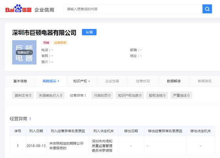Screen dimensions: 220x158
Task: Click the 认领 claim button
Action: (x=89, y=32)
